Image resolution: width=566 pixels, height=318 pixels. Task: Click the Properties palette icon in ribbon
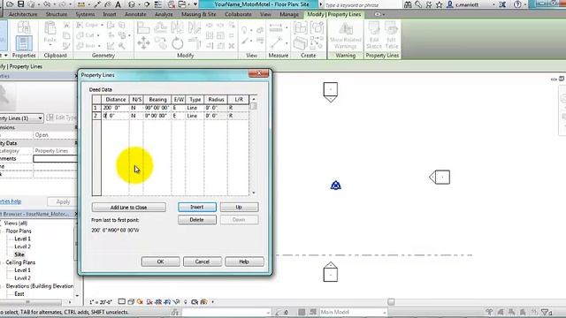tap(24, 43)
